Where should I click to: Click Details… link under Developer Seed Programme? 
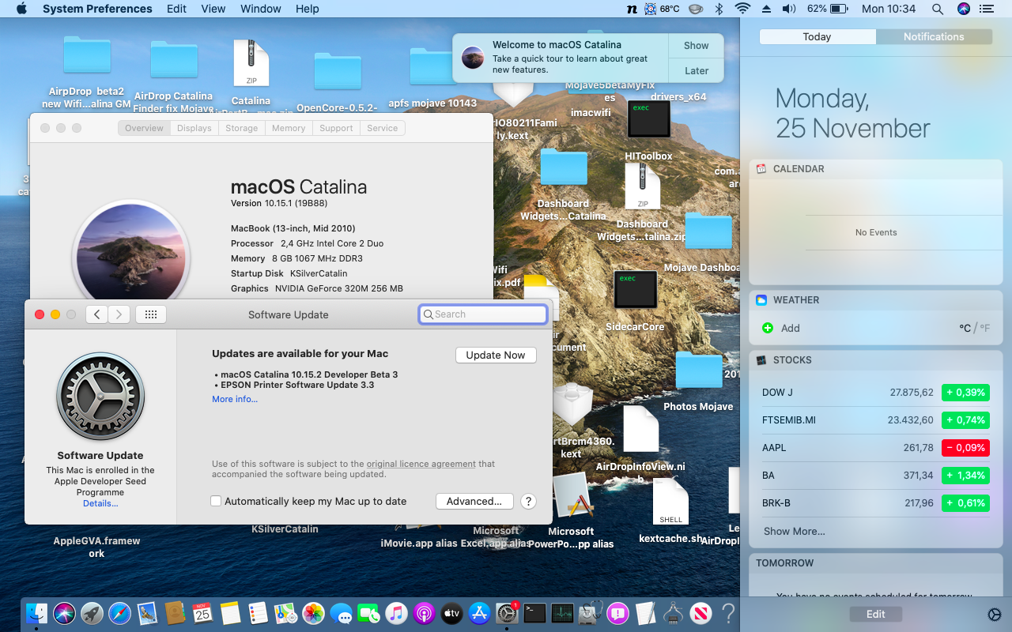point(100,503)
